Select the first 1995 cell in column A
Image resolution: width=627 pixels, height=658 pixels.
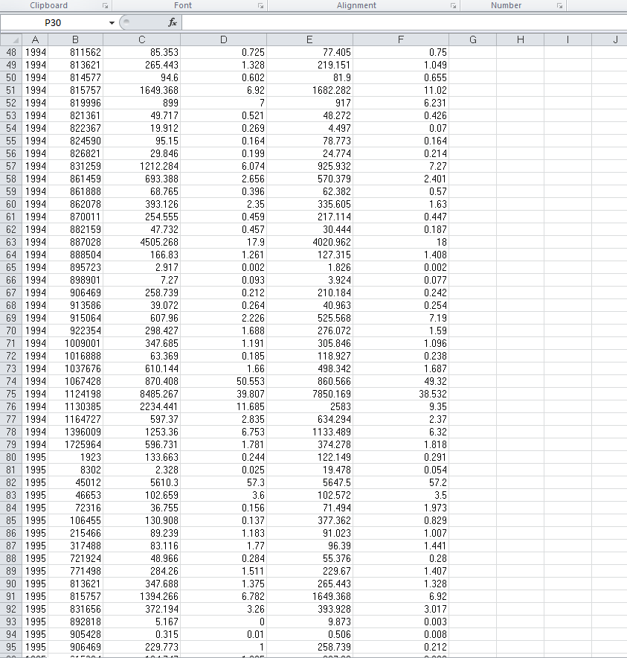pos(33,457)
